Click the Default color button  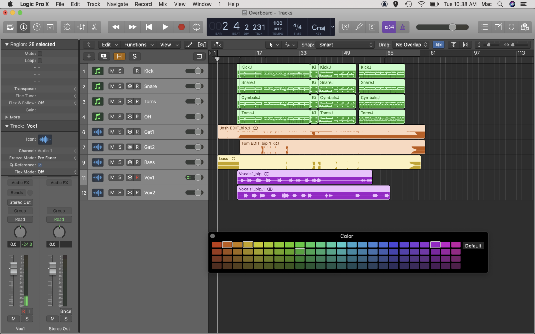point(473,246)
